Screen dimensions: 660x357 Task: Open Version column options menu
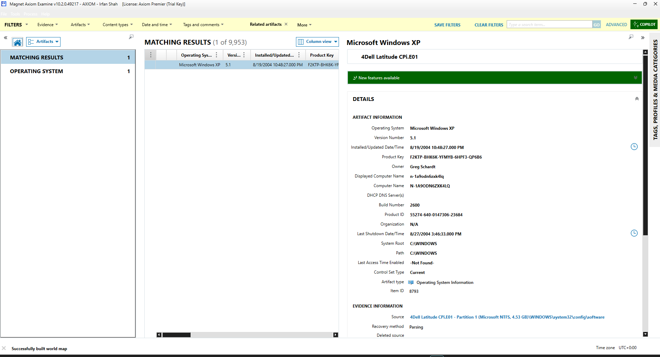tap(244, 55)
